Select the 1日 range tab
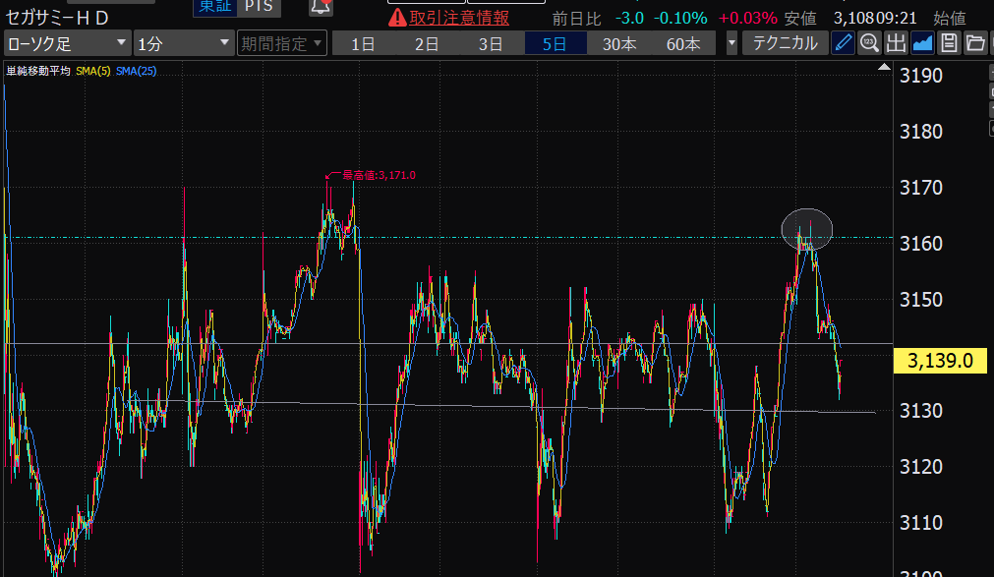 point(363,43)
